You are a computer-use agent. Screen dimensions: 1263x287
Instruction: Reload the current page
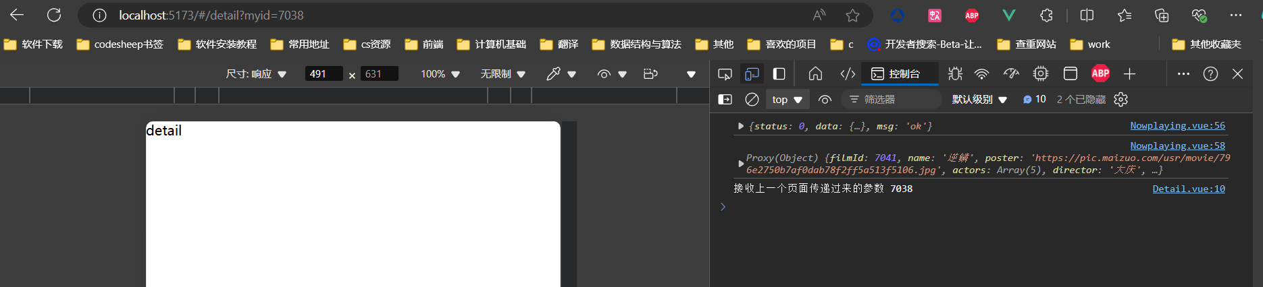[x=54, y=15]
